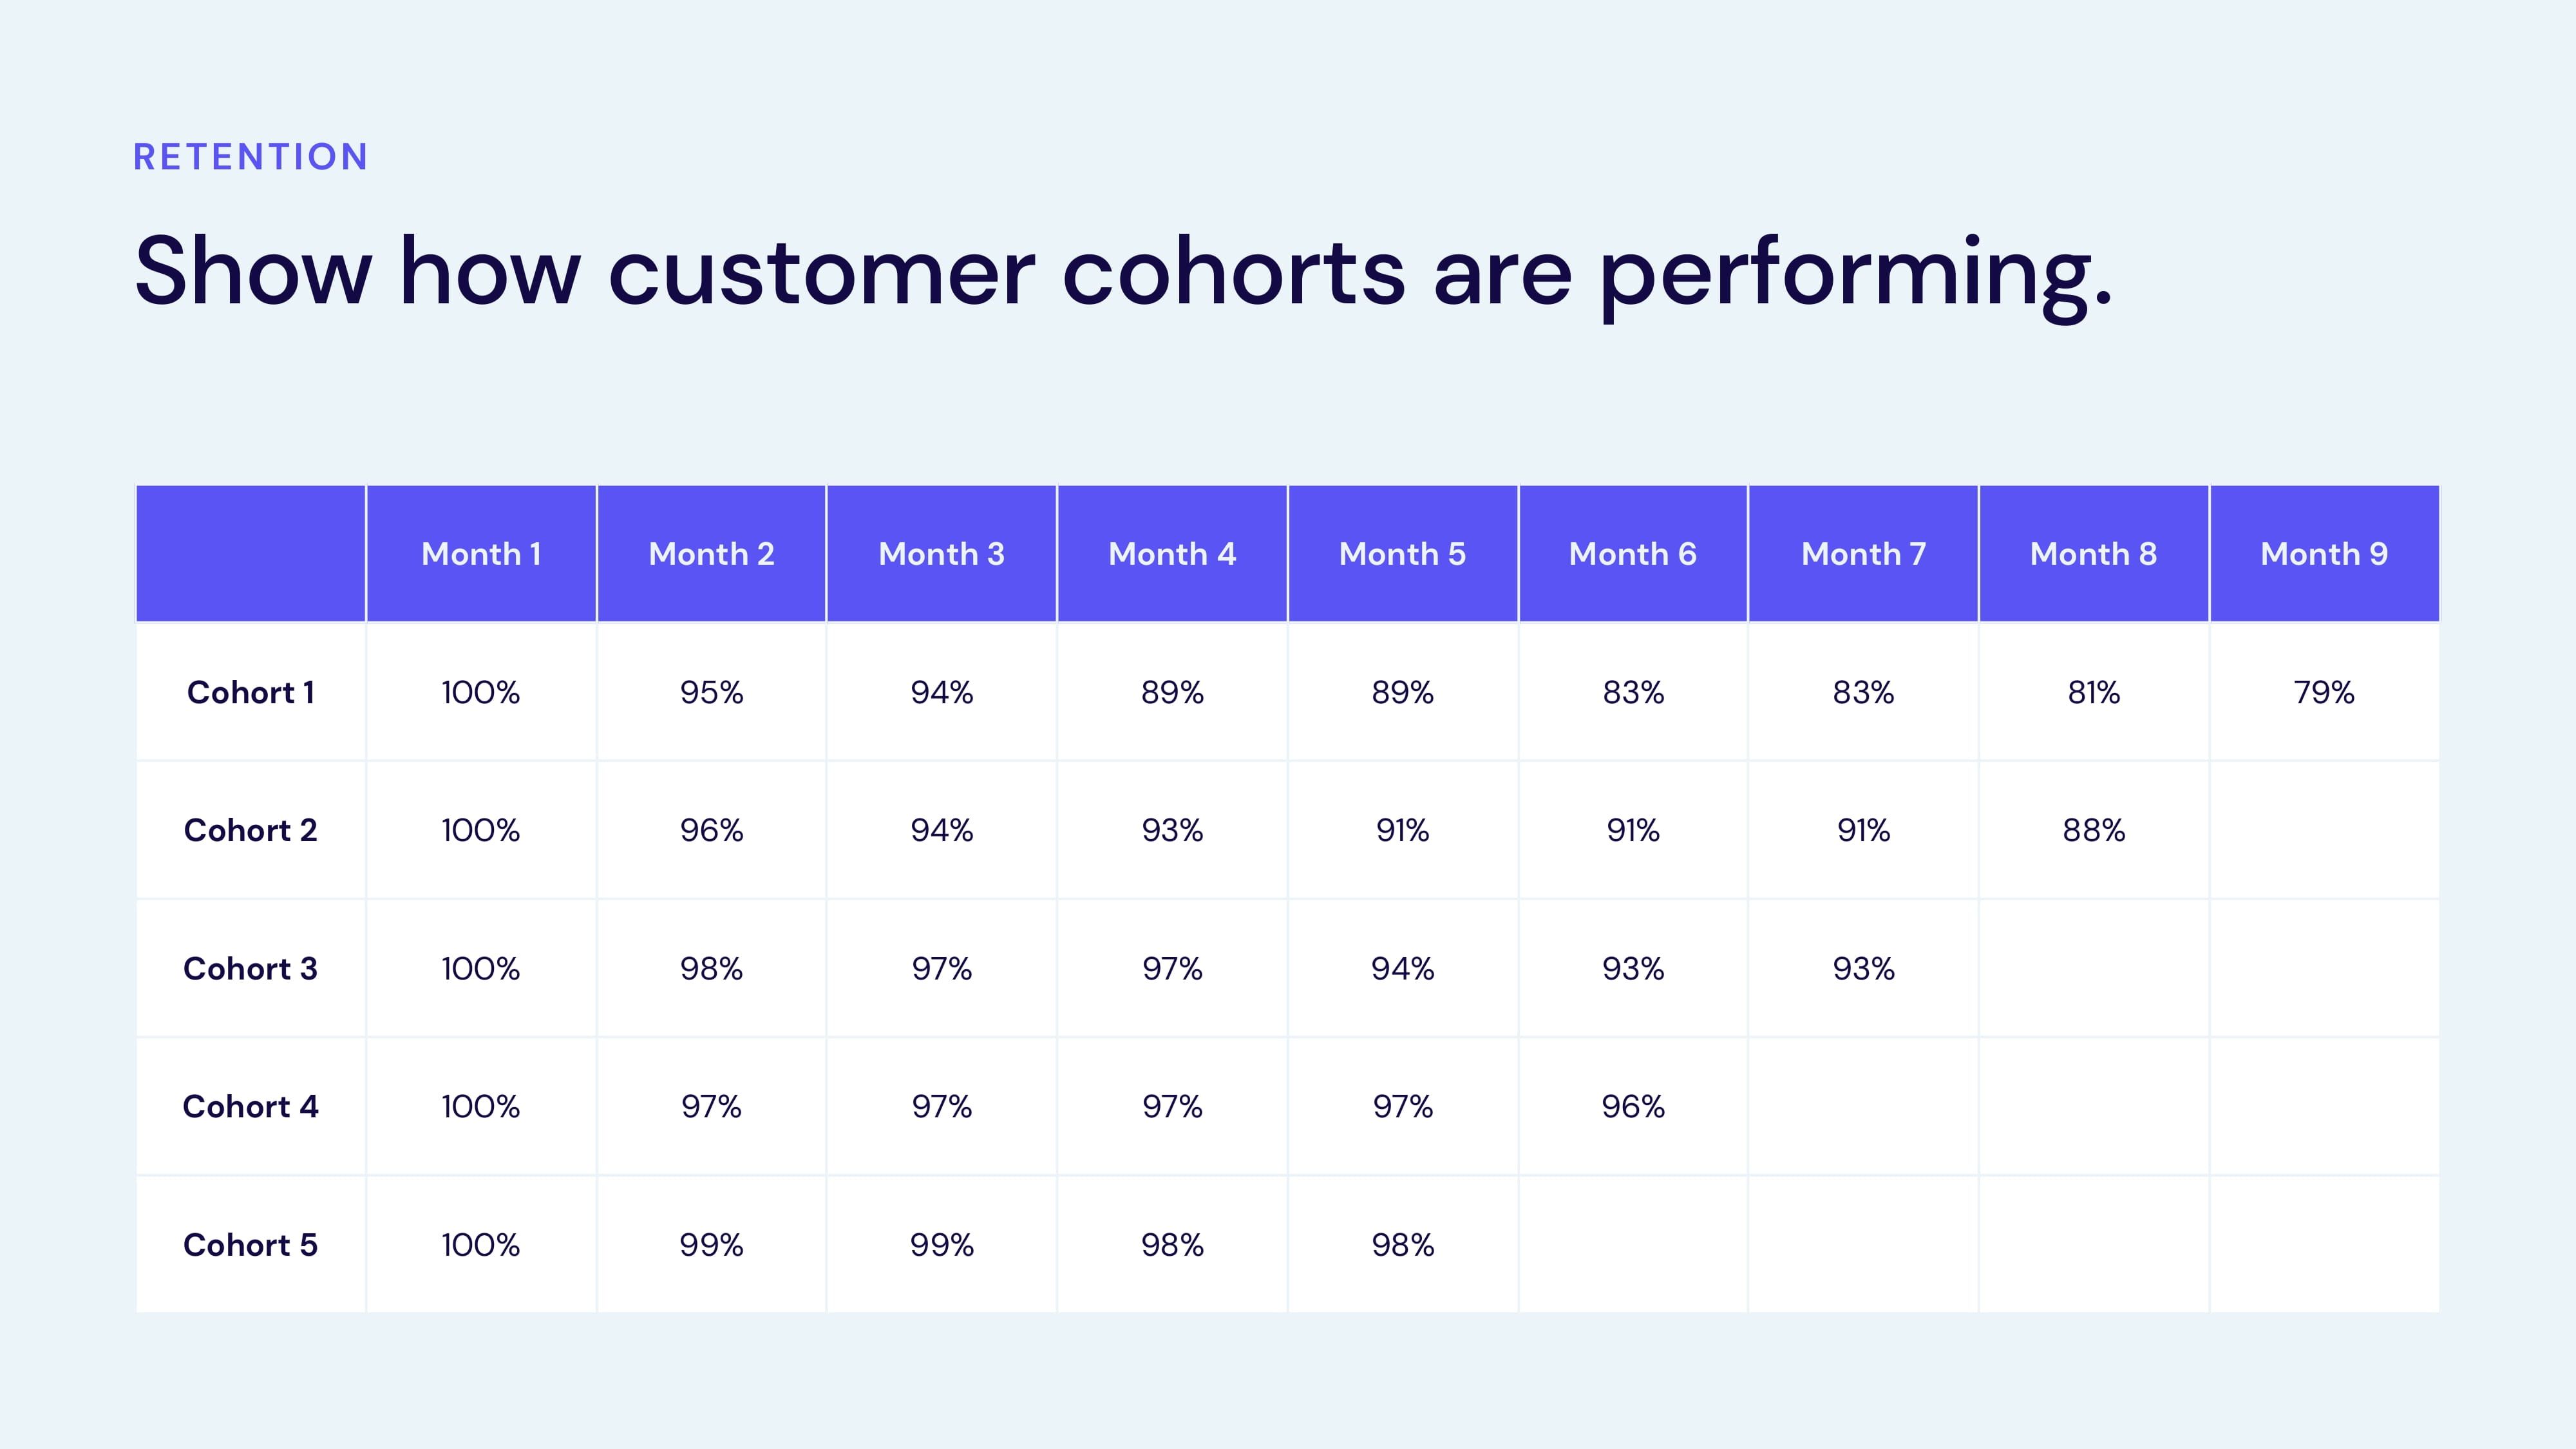This screenshot has height=1449, width=2576.
Task: Select Cohort 3's 98% Month 2 cell
Action: tap(711, 968)
